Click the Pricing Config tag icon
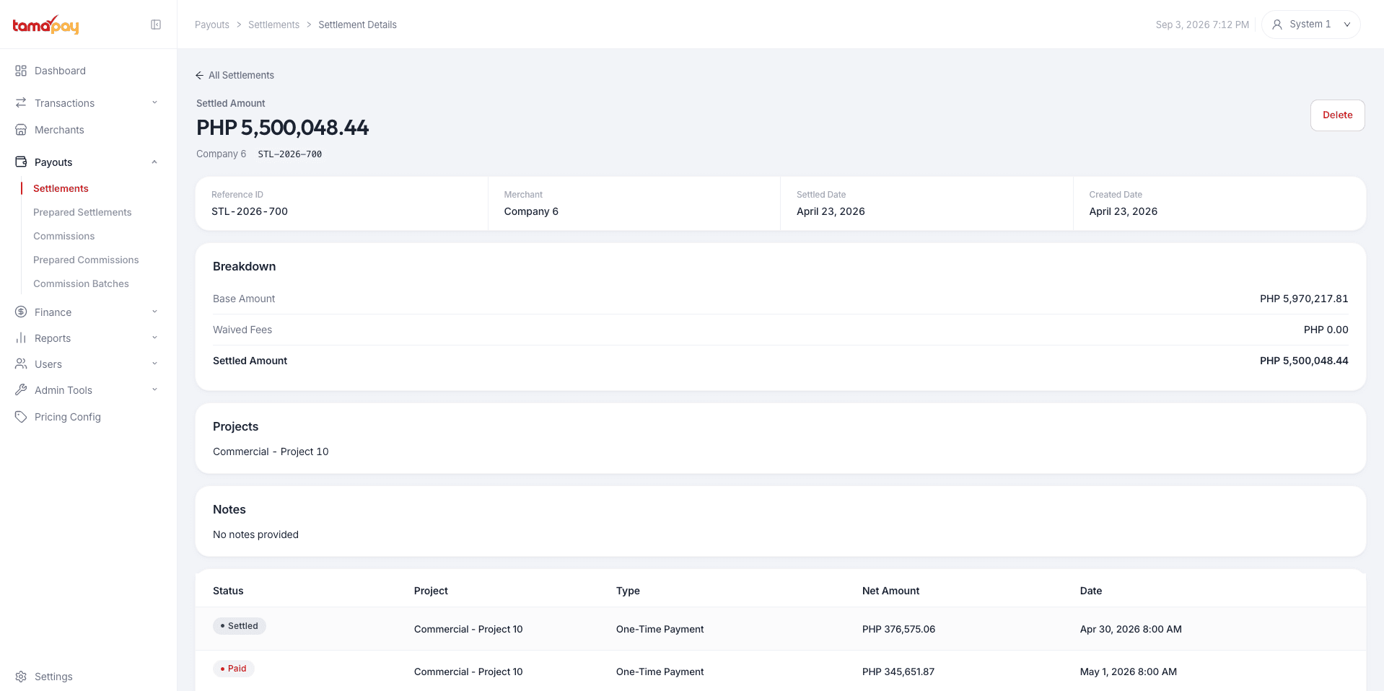Screen dimensions: 1384x691 (21, 417)
